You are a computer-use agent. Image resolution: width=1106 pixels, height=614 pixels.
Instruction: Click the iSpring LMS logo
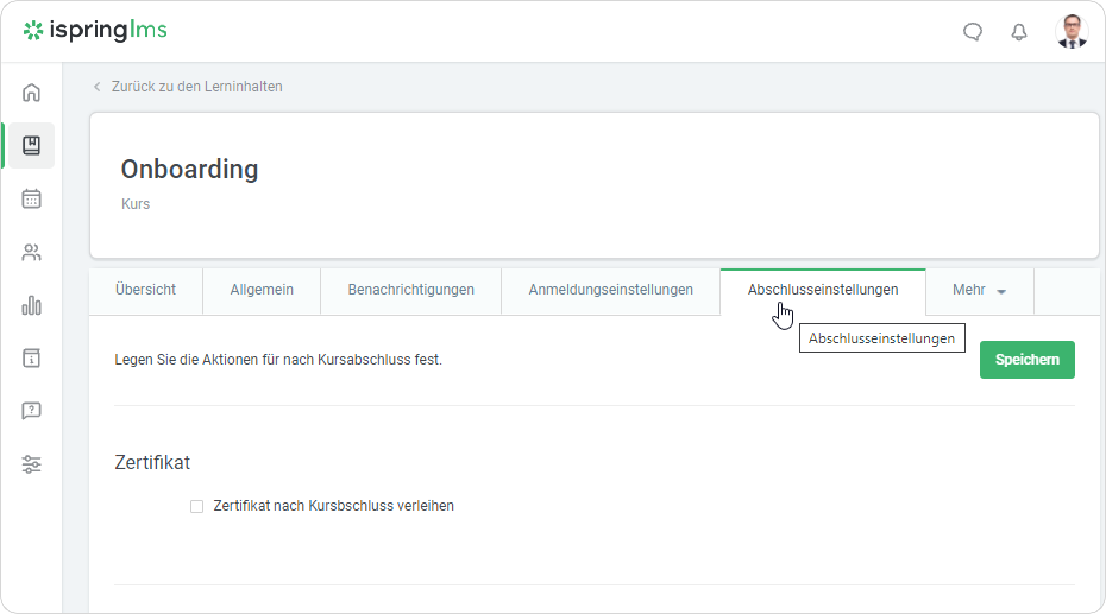point(95,30)
